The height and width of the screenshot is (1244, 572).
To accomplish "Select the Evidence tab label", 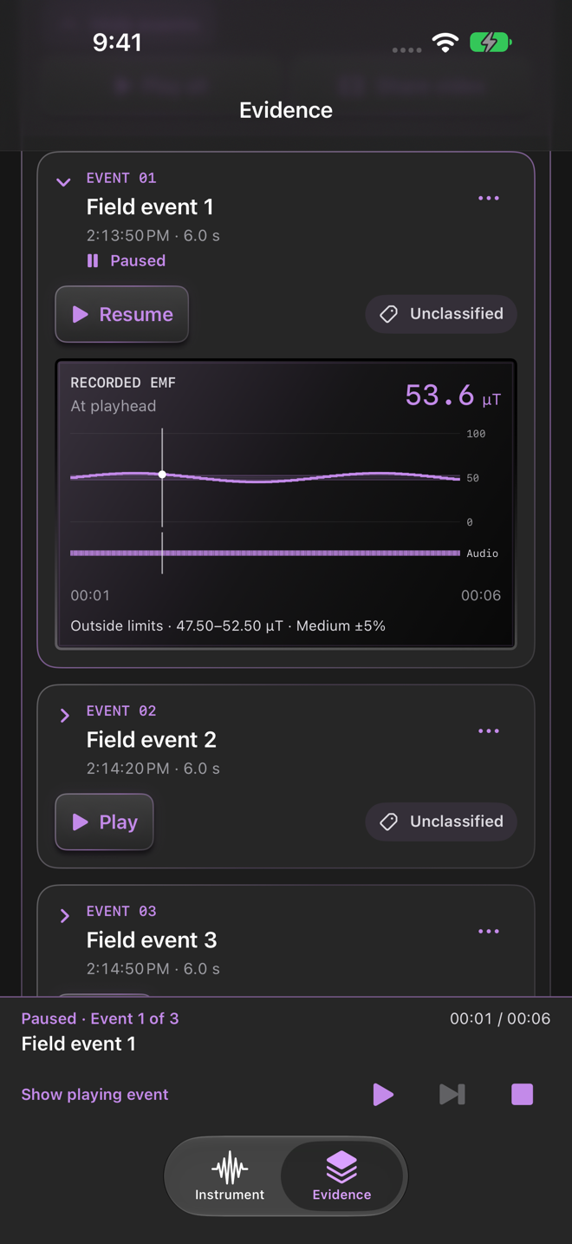I will click(x=341, y=1195).
